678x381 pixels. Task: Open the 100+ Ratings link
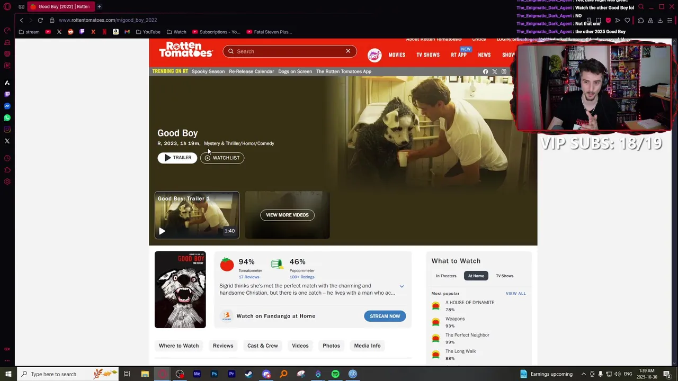point(302,277)
